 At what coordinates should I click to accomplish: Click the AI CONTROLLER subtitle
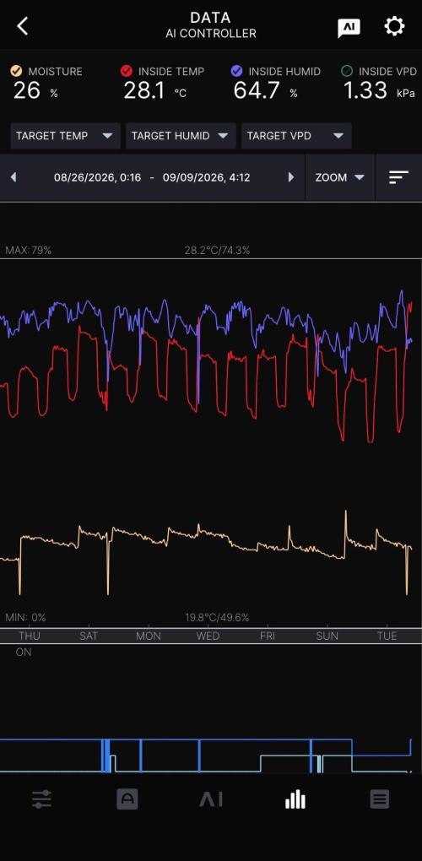coord(211,34)
